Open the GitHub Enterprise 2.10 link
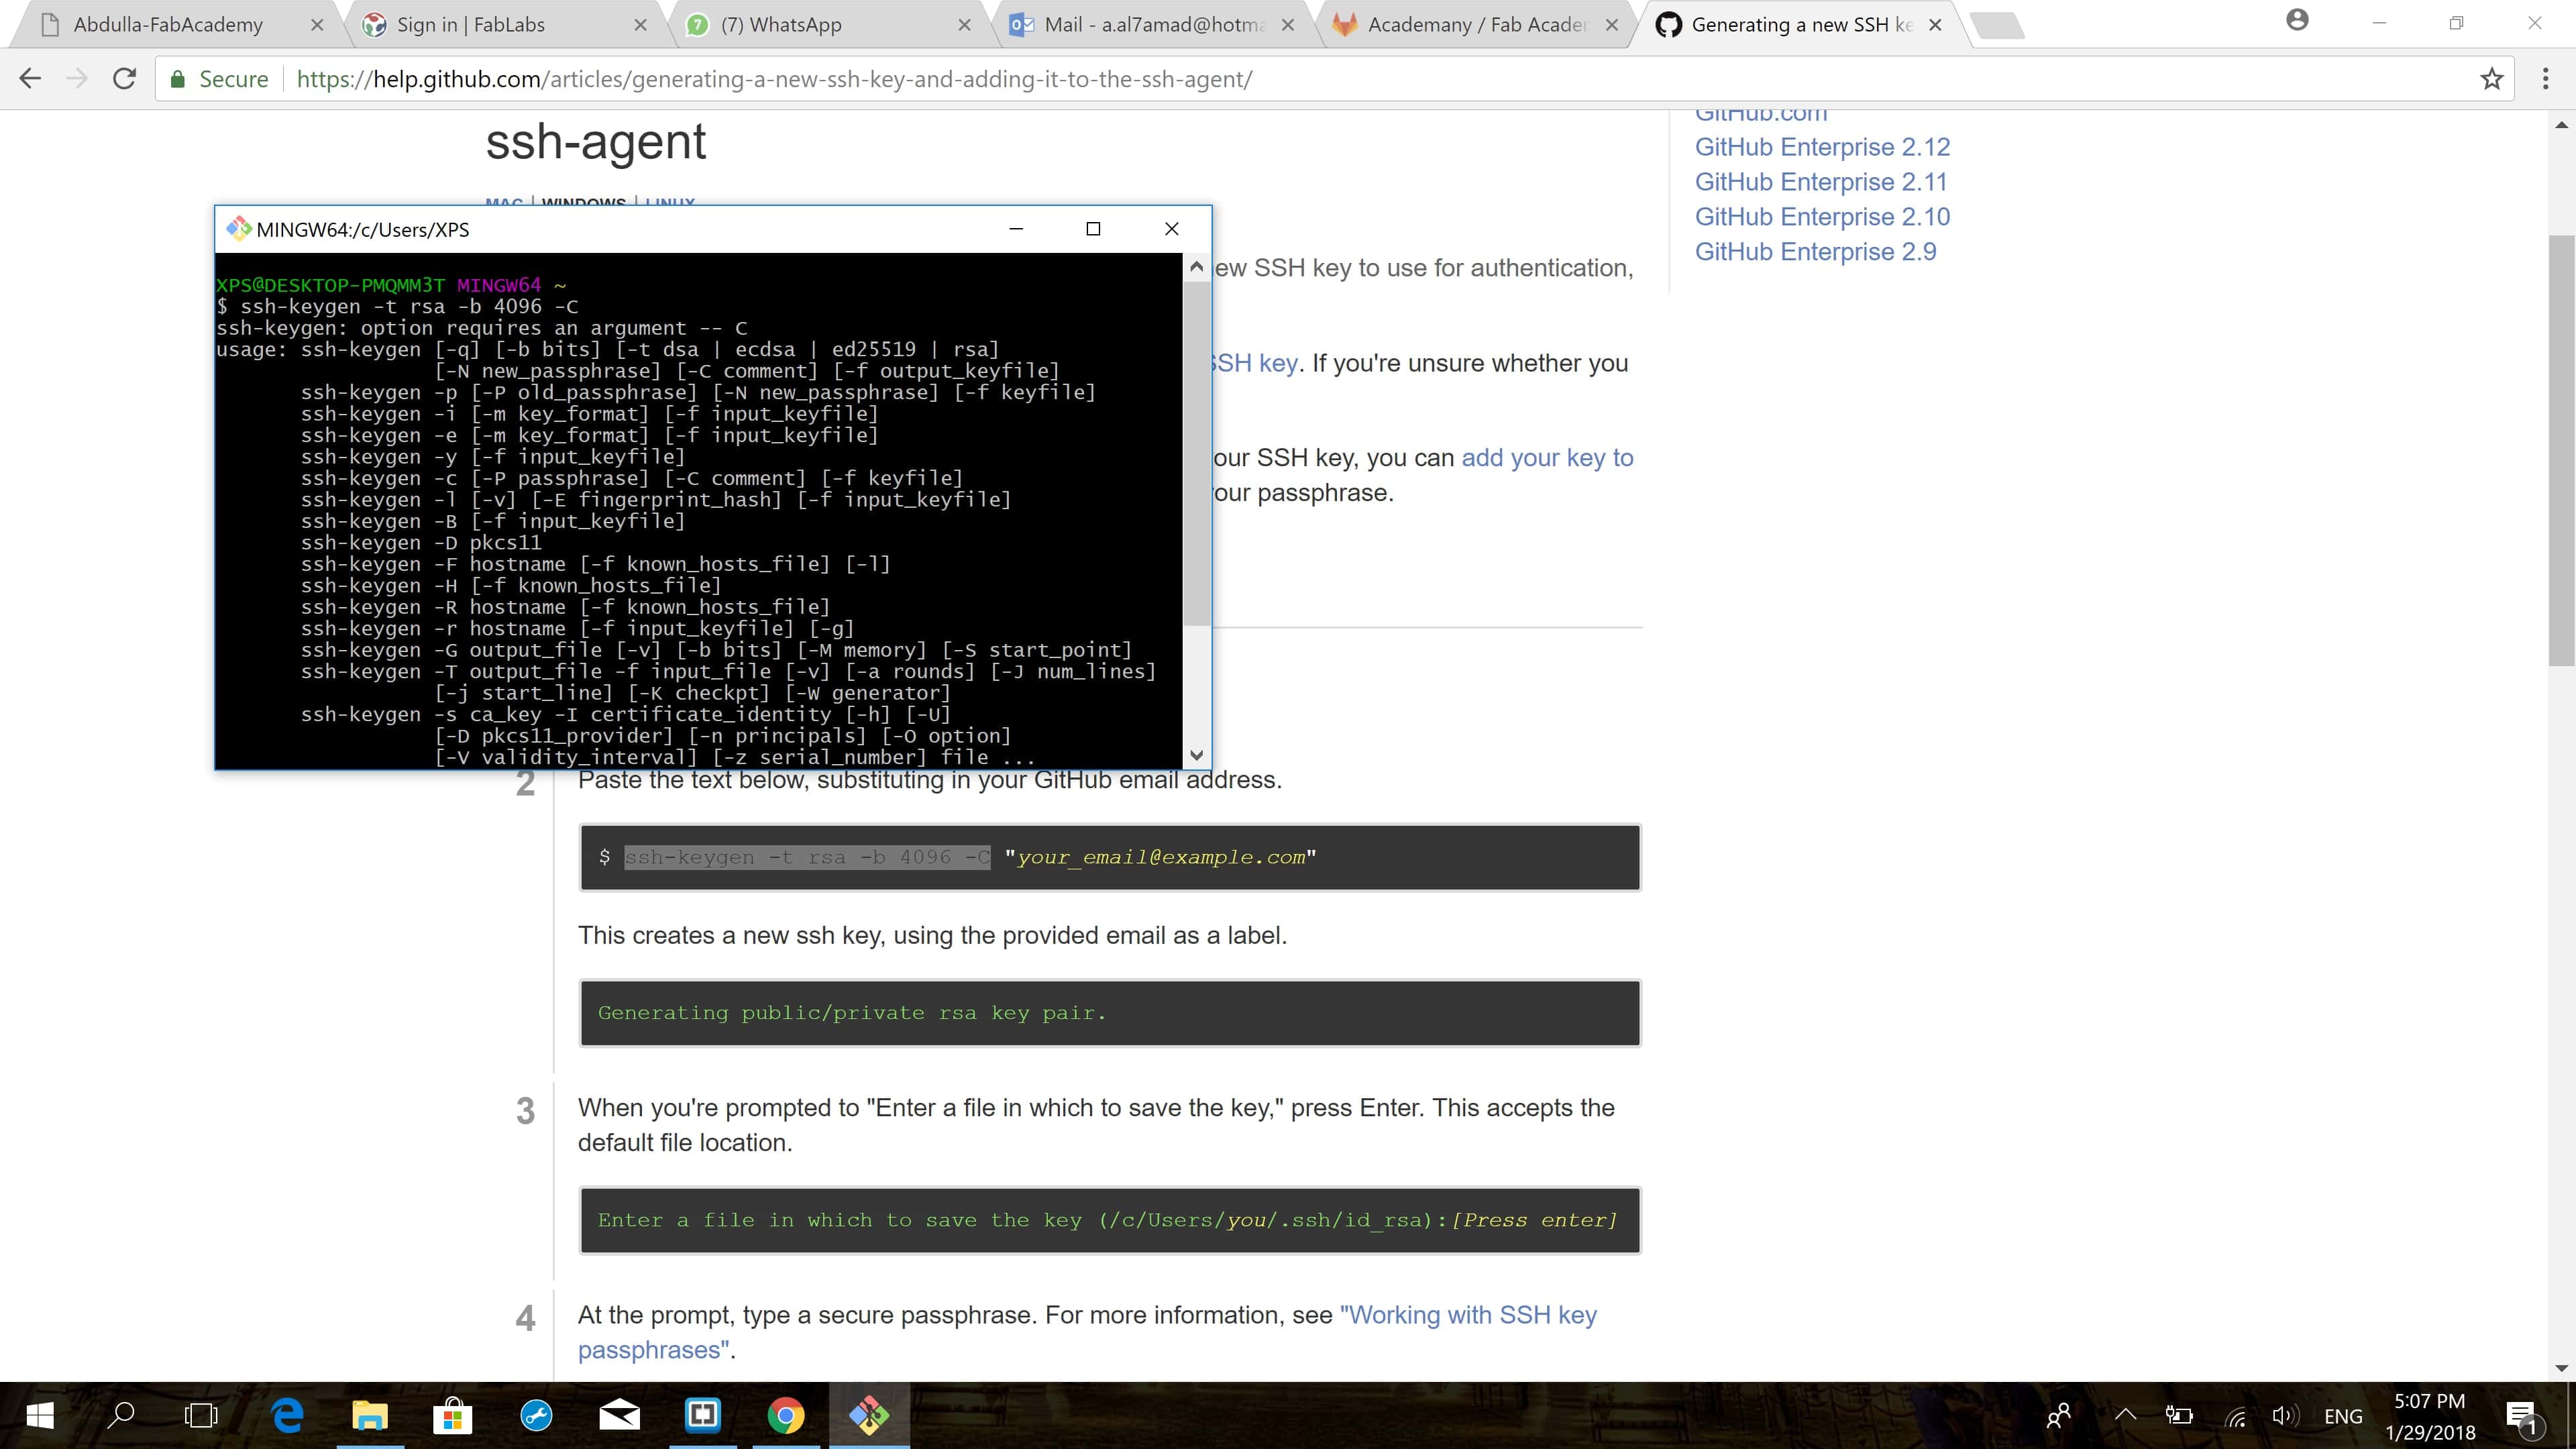The height and width of the screenshot is (1449, 2576). 1822,217
